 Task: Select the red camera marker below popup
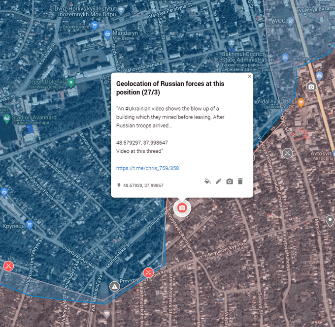(x=182, y=208)
